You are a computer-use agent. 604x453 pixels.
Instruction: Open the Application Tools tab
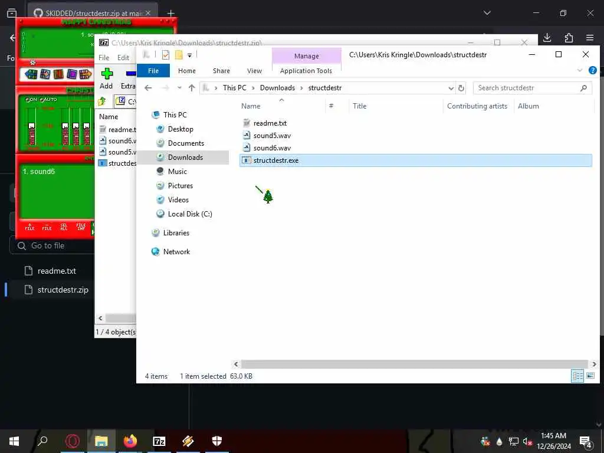[306, 71]
